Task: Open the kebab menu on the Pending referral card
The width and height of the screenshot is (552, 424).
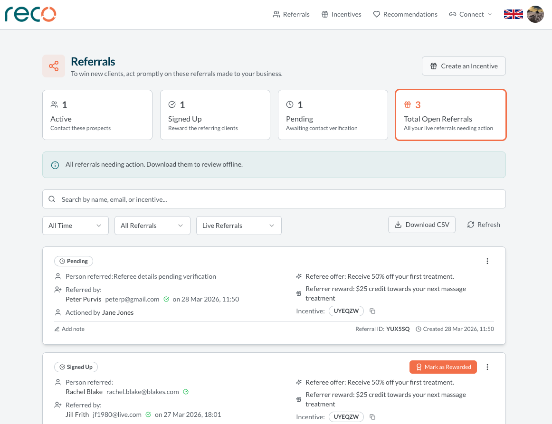Action: point(487,261)
